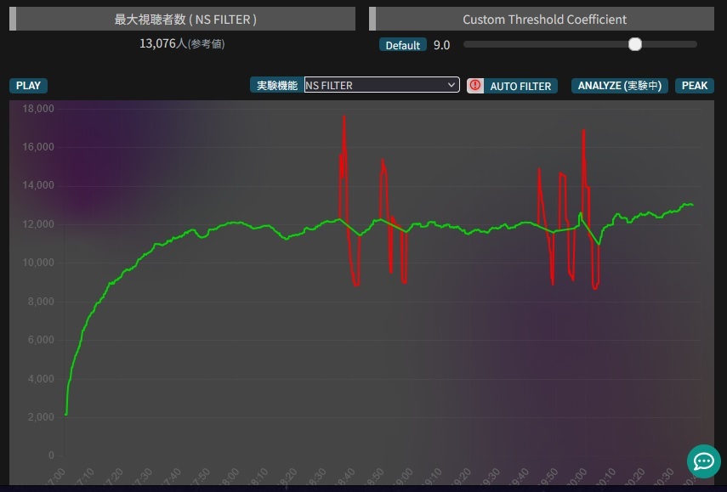The image size is (727, 492).
Task: Open the NS FILTER dropdown
Action: coord(382,85)
